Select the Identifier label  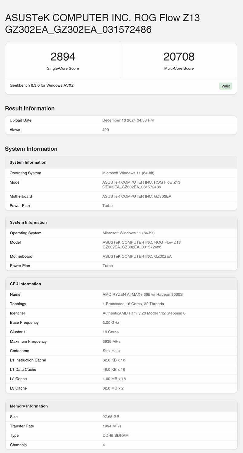(18, 313)
